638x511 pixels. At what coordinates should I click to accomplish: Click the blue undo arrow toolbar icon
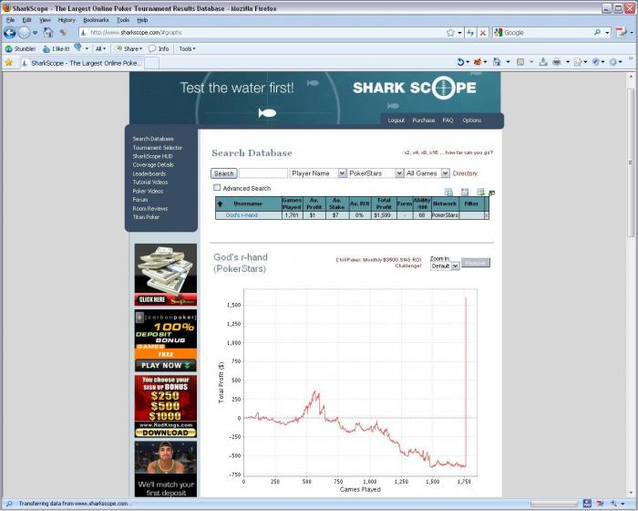tap(460, 62)
